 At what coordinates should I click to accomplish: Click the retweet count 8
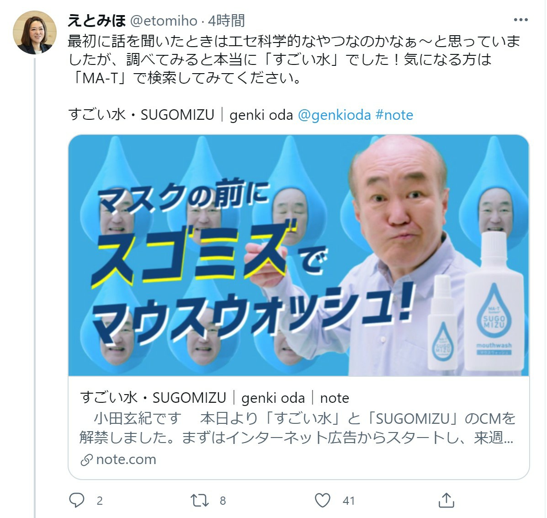pyautogui.click(x=223, y=501)
